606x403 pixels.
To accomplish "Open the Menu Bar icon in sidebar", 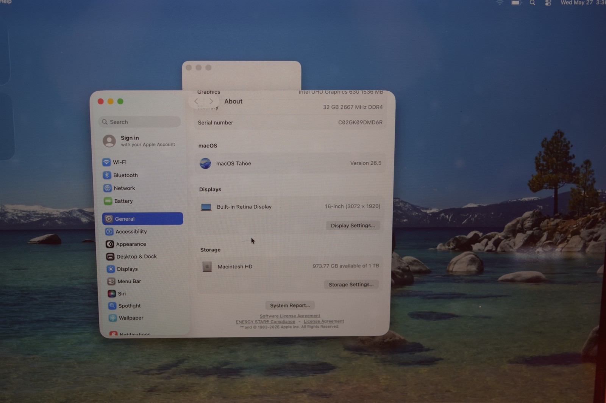I will tap(111, 281).
